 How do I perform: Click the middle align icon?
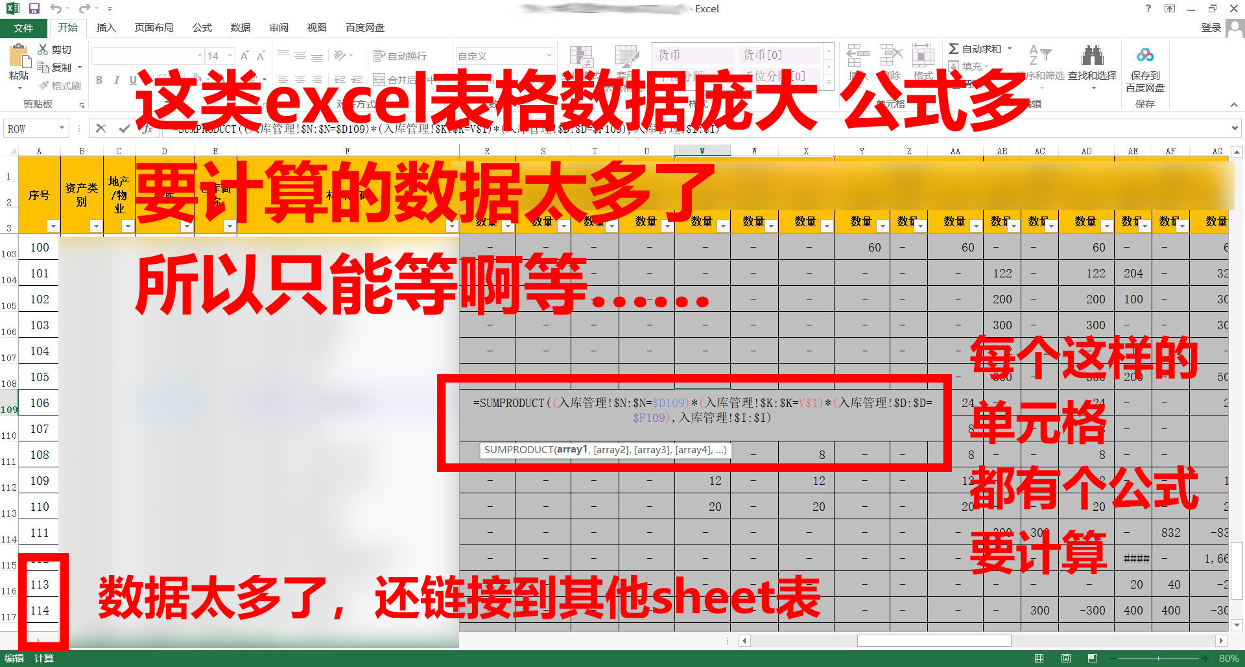pyautogui.click(x=300, y=56)
